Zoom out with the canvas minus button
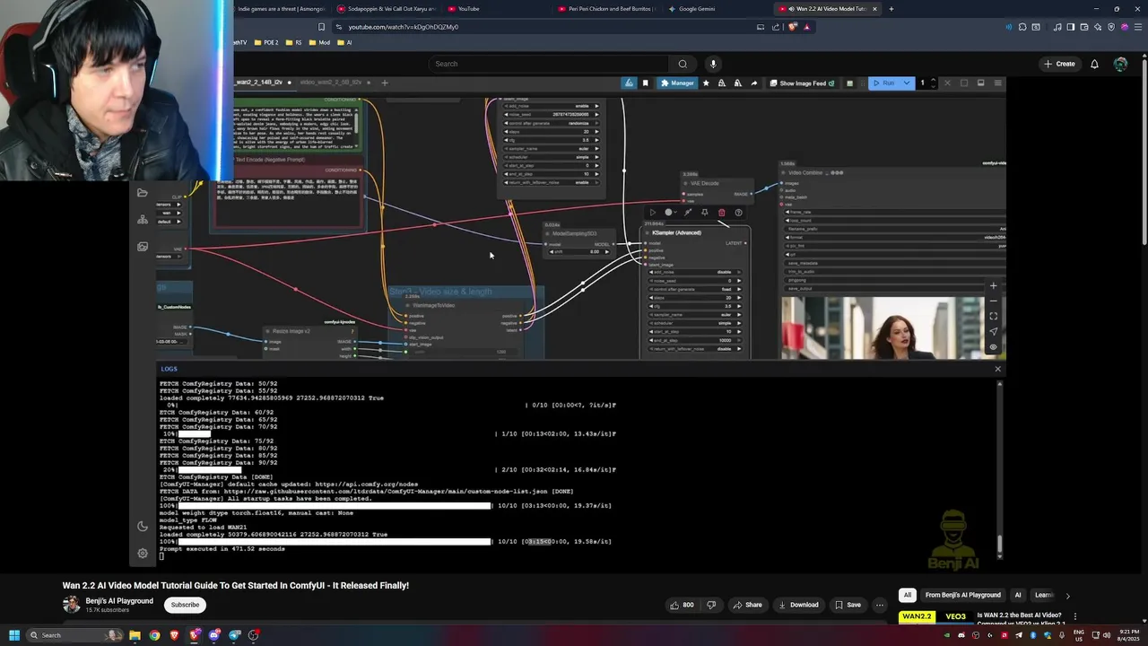1148x646 pixels. (993, 301)
